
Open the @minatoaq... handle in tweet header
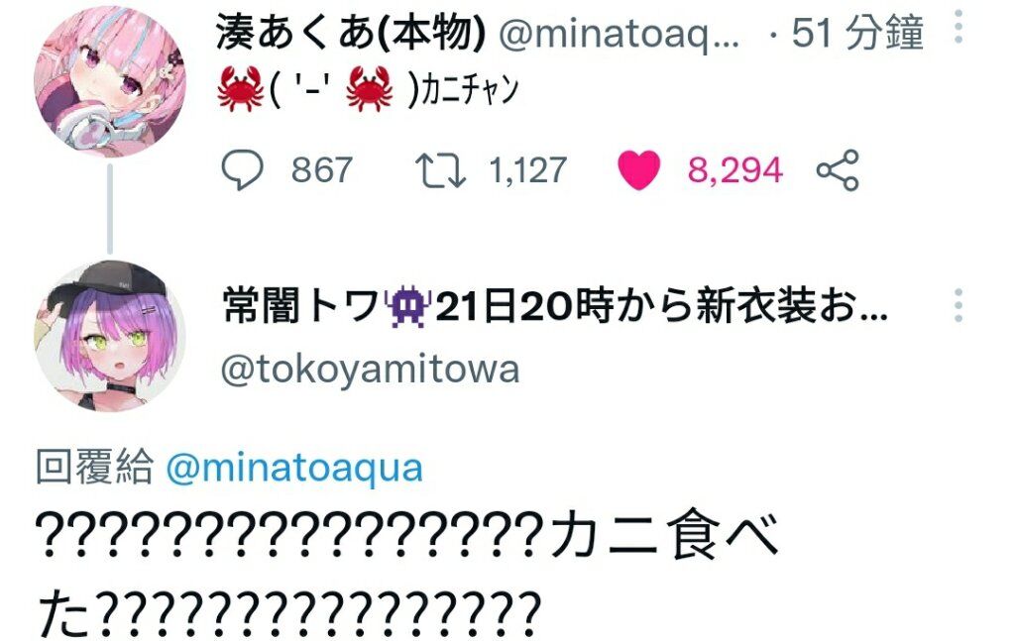click(619, 34)
